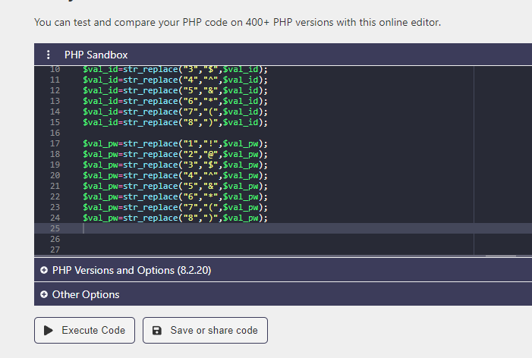
Task: Click code on line 11 replacing "4" in val_id
Action: (x=175, y=80)
